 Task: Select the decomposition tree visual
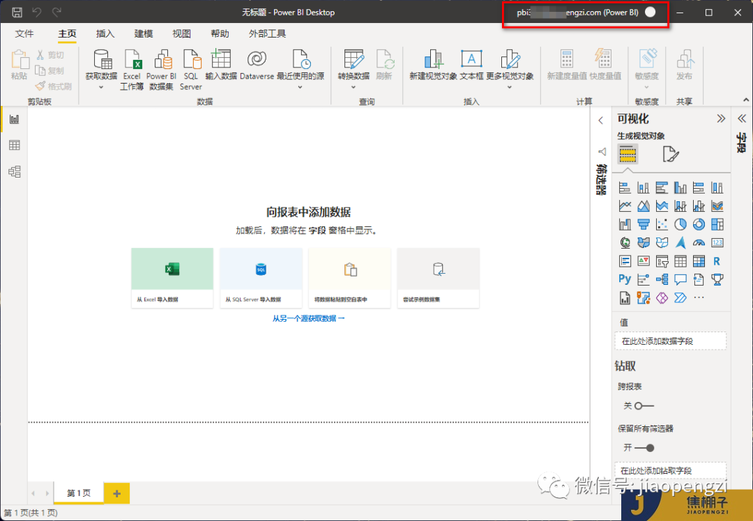662,279
